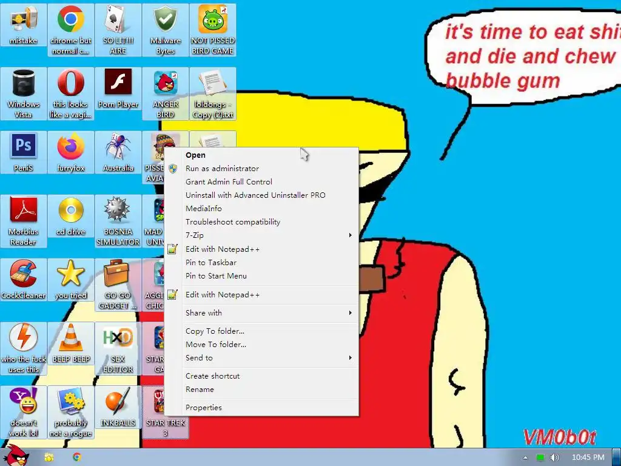Open the 'probably not a rogue' icon
This screenshot has height=466, width=621.
[x=71, y=413]
